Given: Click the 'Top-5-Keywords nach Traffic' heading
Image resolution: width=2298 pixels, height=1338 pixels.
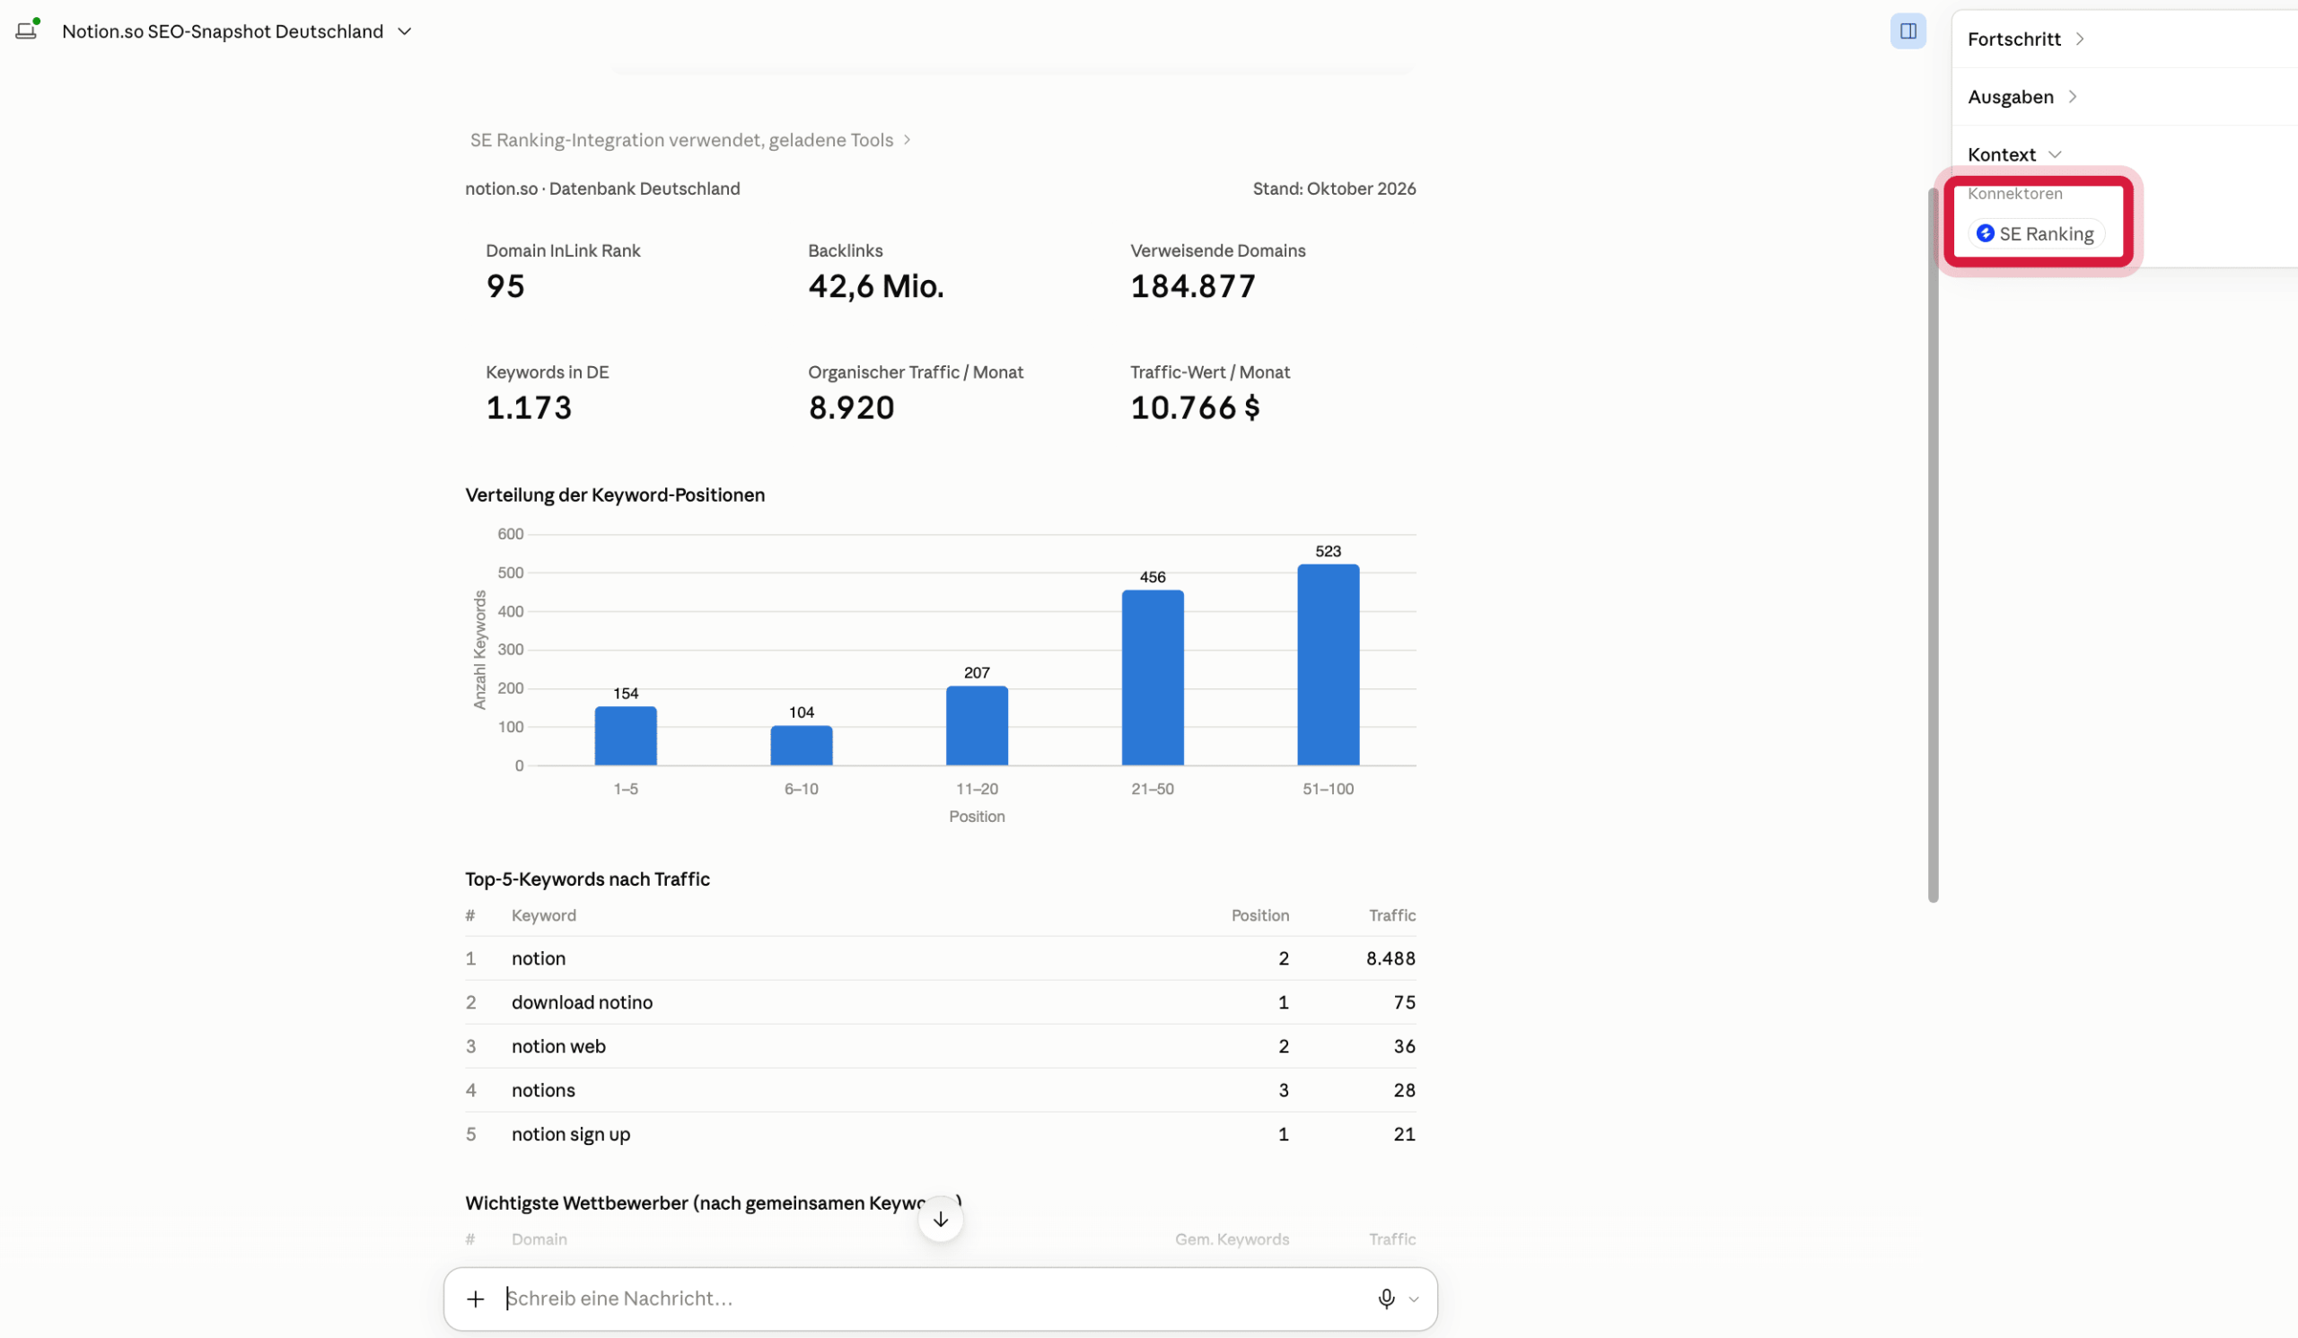Looking at the screenshot, I should [587, 879].
